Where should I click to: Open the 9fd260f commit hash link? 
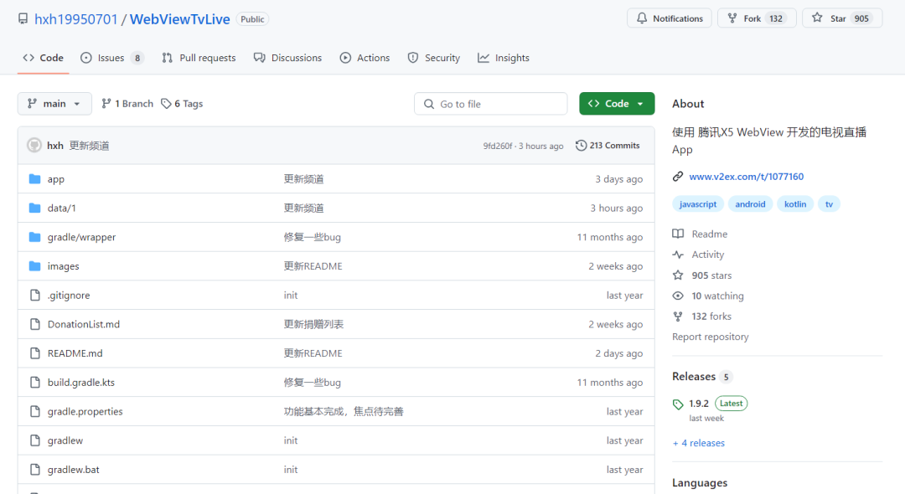tap(498, 146)
